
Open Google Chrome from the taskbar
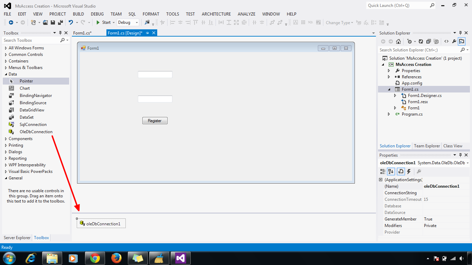[x=95, y=258]
